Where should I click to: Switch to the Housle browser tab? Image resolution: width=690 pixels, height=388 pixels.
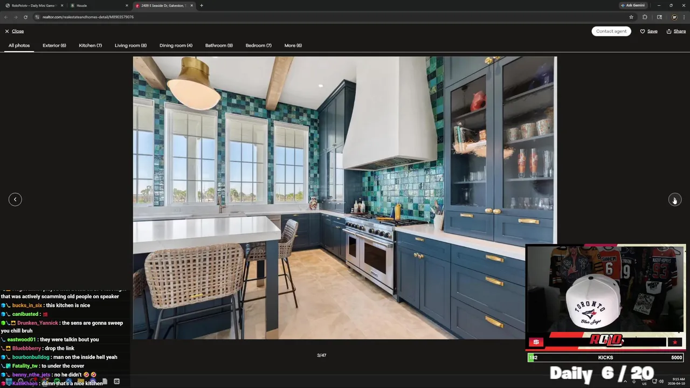(x=100, y=5)
